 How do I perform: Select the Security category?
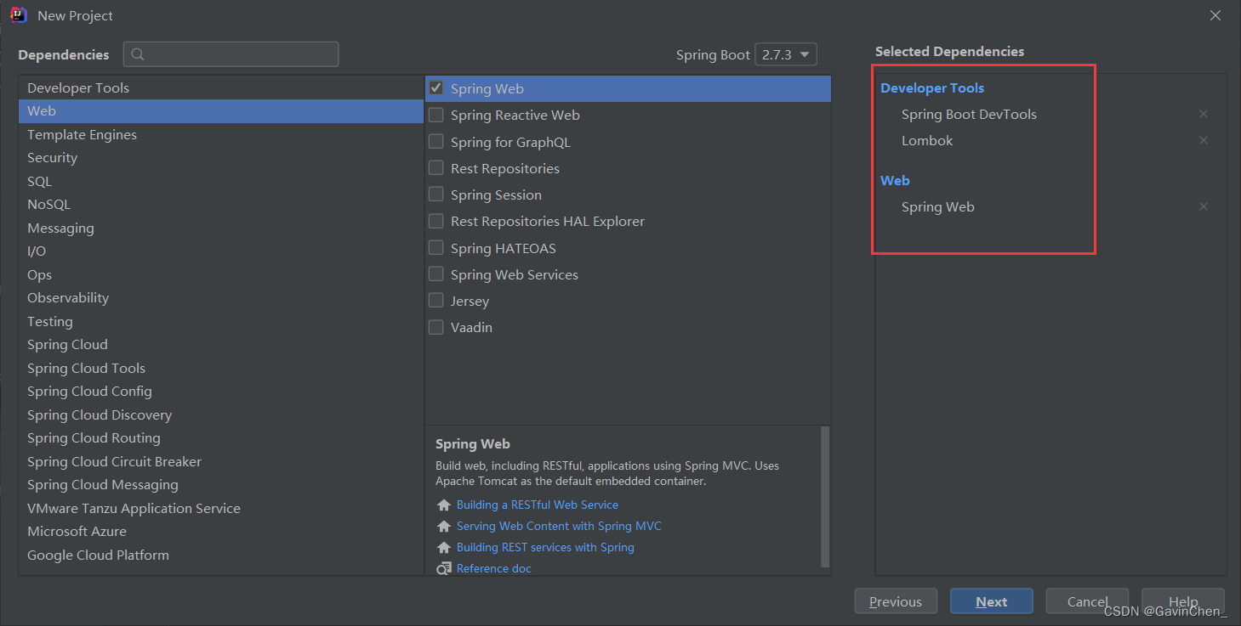coord(52,158)
